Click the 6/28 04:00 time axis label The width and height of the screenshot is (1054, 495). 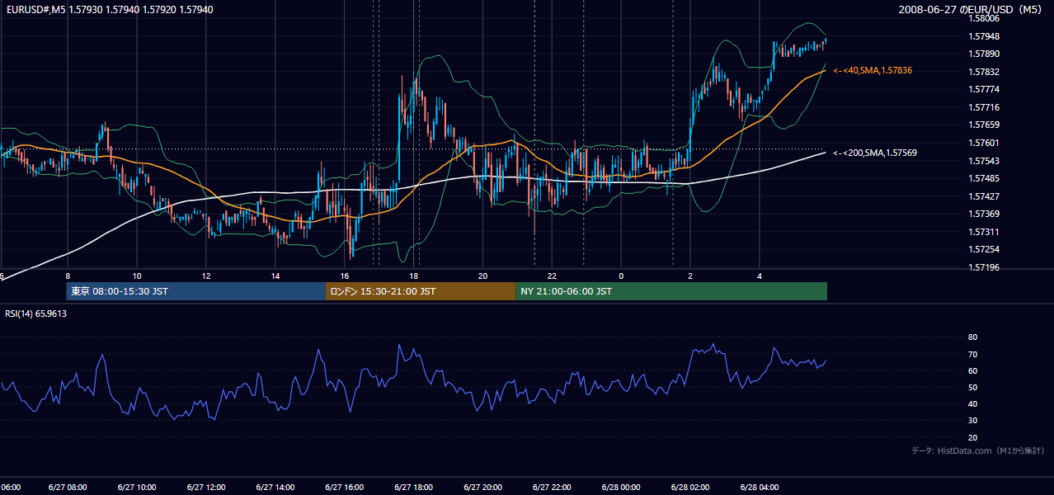(760, 487)
